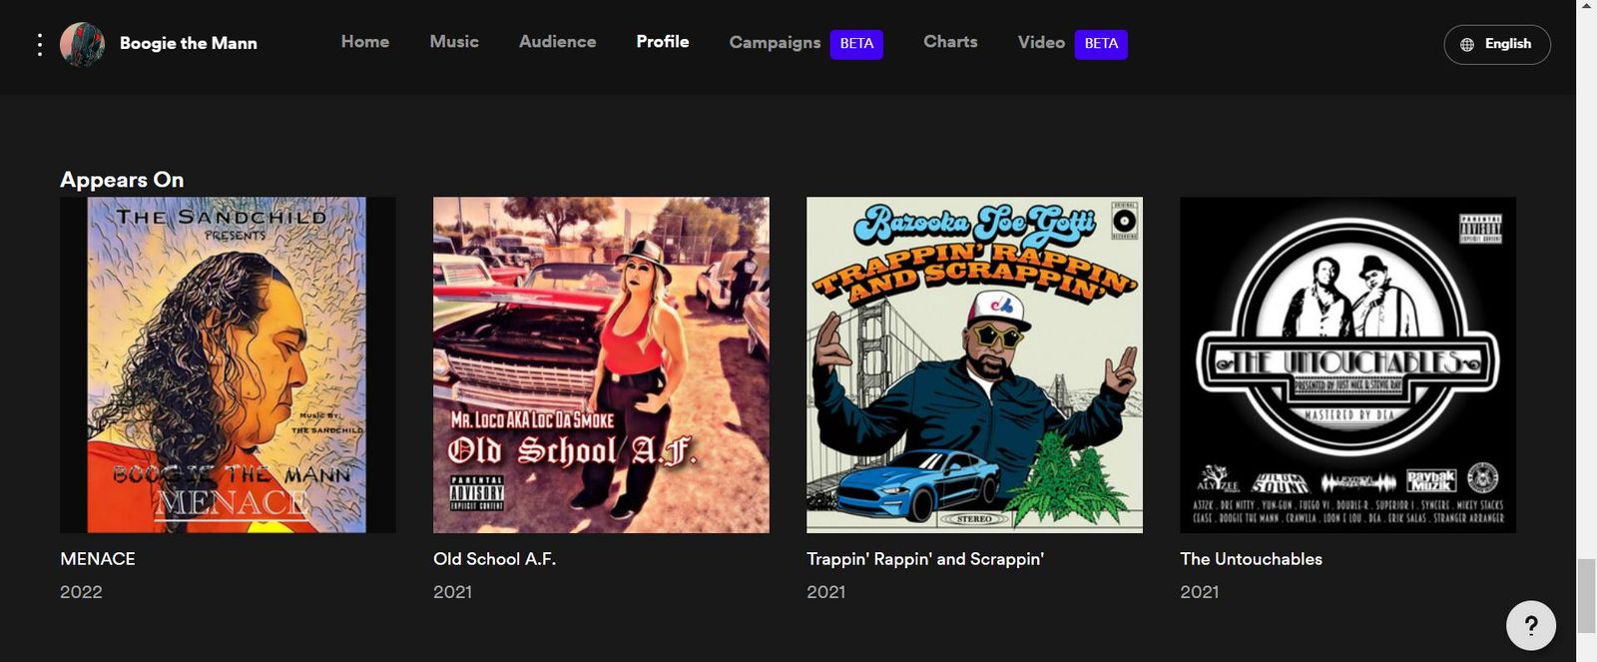The width and height of the screenshot is (1597, 662).
Task: Click the BETA badge next to Campaigns
Action: pos(856,44)
